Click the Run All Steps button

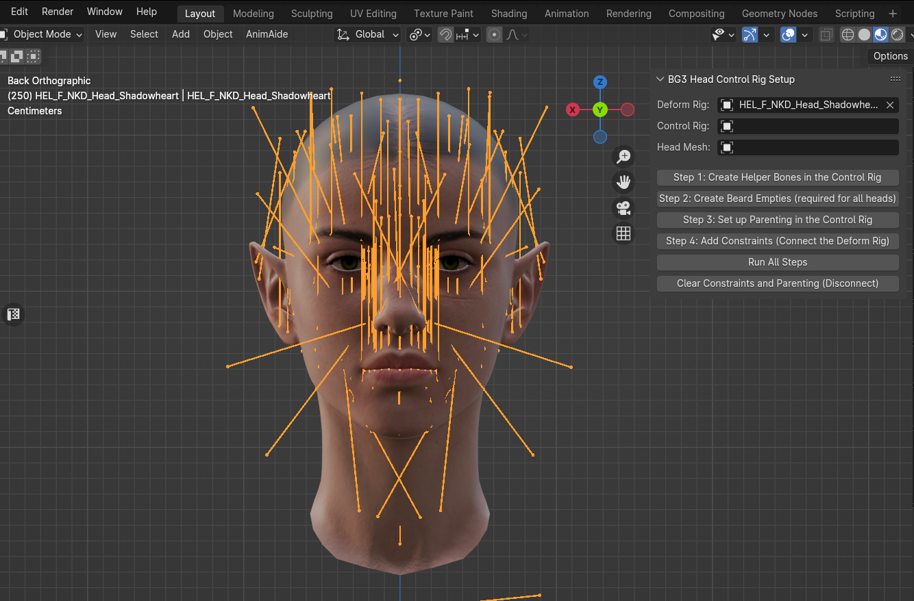[x=778, y=262]
